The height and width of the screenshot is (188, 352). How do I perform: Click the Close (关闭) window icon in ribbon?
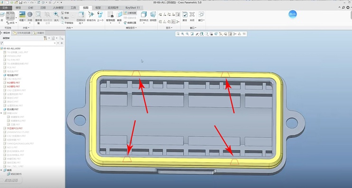pos(192,15)
